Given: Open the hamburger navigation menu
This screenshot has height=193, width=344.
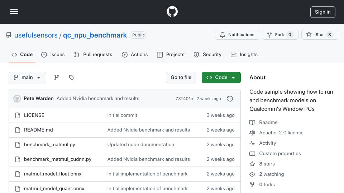Looking at the screenshot, I should click(14, 11).
